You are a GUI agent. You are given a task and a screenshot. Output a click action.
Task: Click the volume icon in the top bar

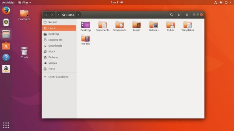pyautogui.click(x=221, y=3)
